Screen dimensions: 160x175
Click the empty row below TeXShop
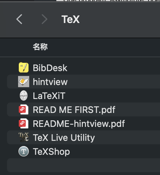83,165
